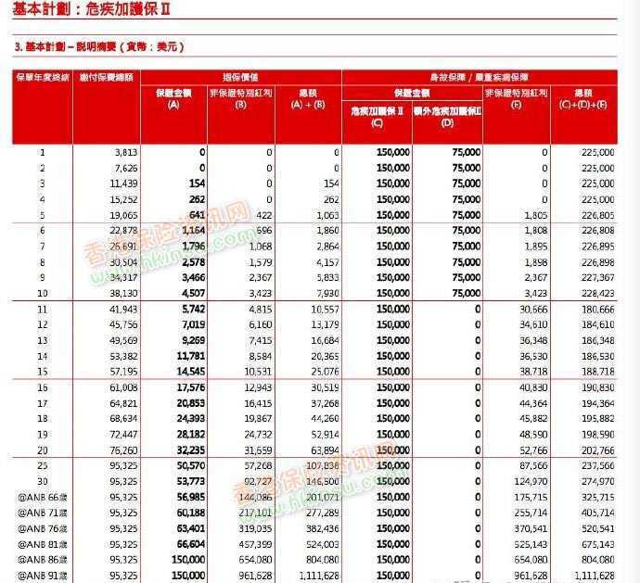Click the '20,365' surrender total cell
Screen dimensions: 640x583
[325, 356]
